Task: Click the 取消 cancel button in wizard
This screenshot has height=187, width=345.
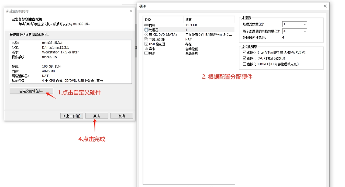Action: pos(122,116)
